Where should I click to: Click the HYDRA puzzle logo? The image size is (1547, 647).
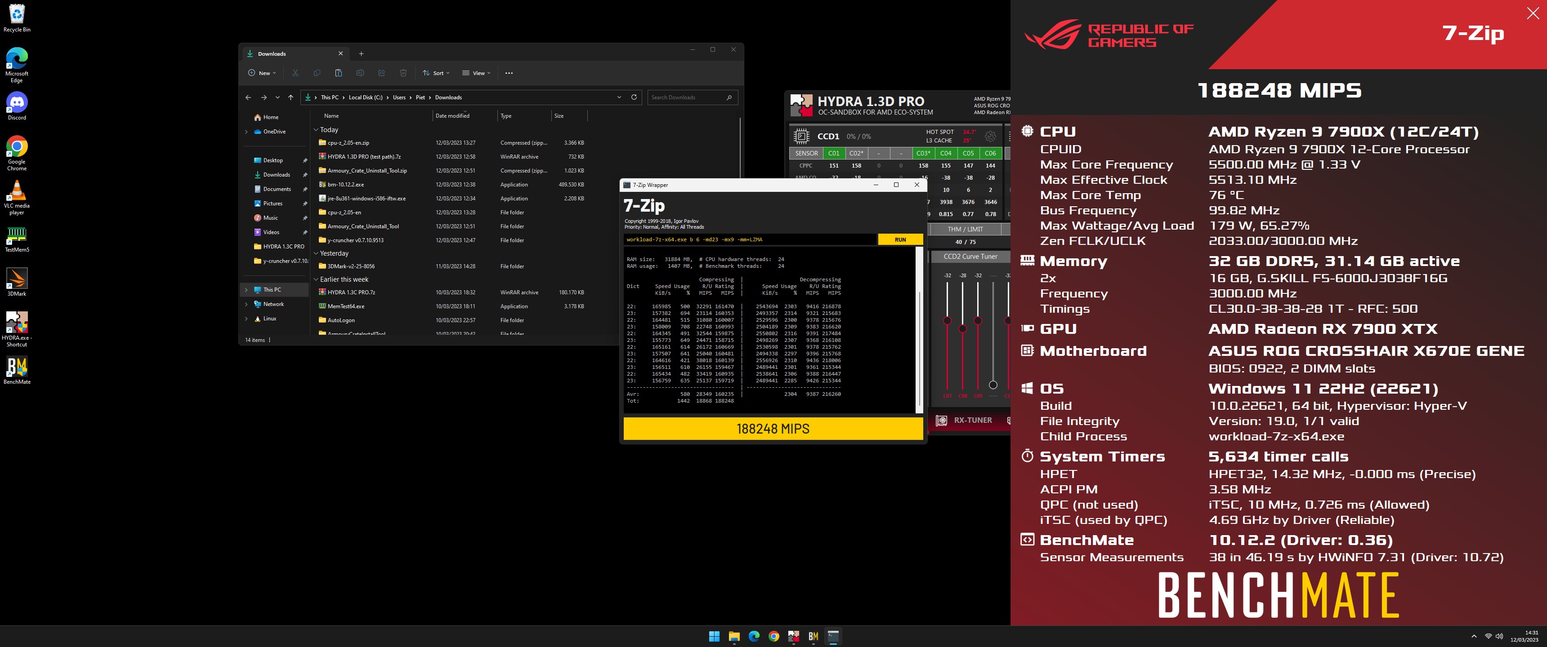coord(801,106)
